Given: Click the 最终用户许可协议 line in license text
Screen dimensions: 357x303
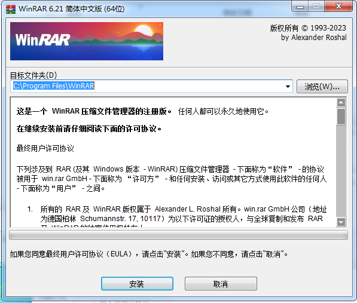Looking at the screenshot, I should pyautogui.click(x=45, y=148).
